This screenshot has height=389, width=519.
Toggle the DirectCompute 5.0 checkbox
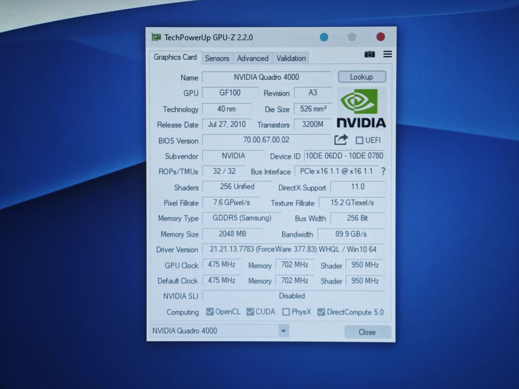321,312
